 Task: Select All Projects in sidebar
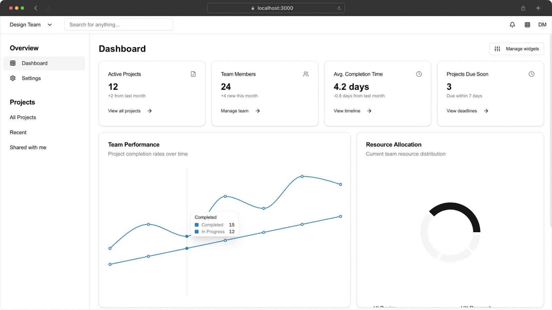pyautogui.click(x=23, y=117)
